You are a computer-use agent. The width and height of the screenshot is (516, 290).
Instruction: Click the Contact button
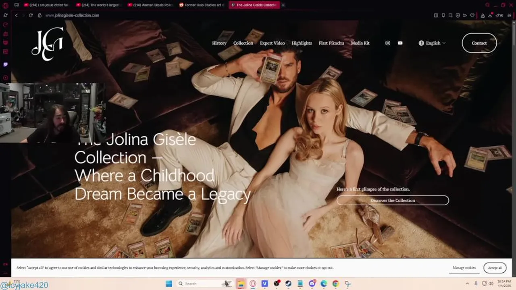pos(479,43)
